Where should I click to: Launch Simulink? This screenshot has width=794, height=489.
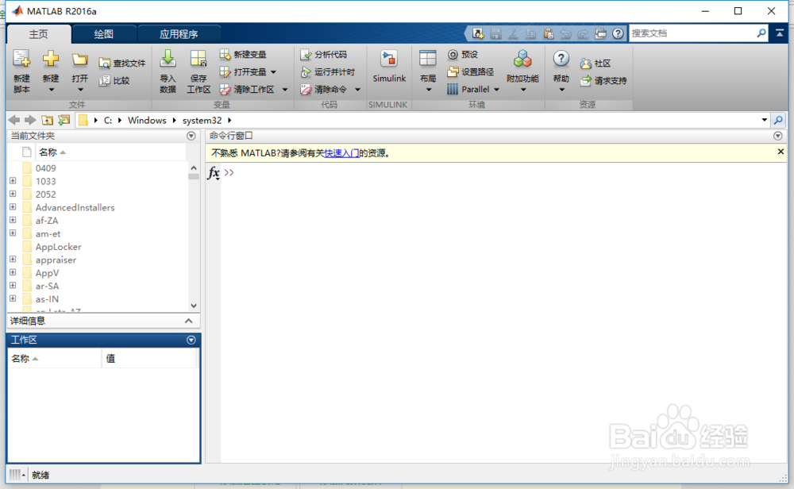pos(389,66)
